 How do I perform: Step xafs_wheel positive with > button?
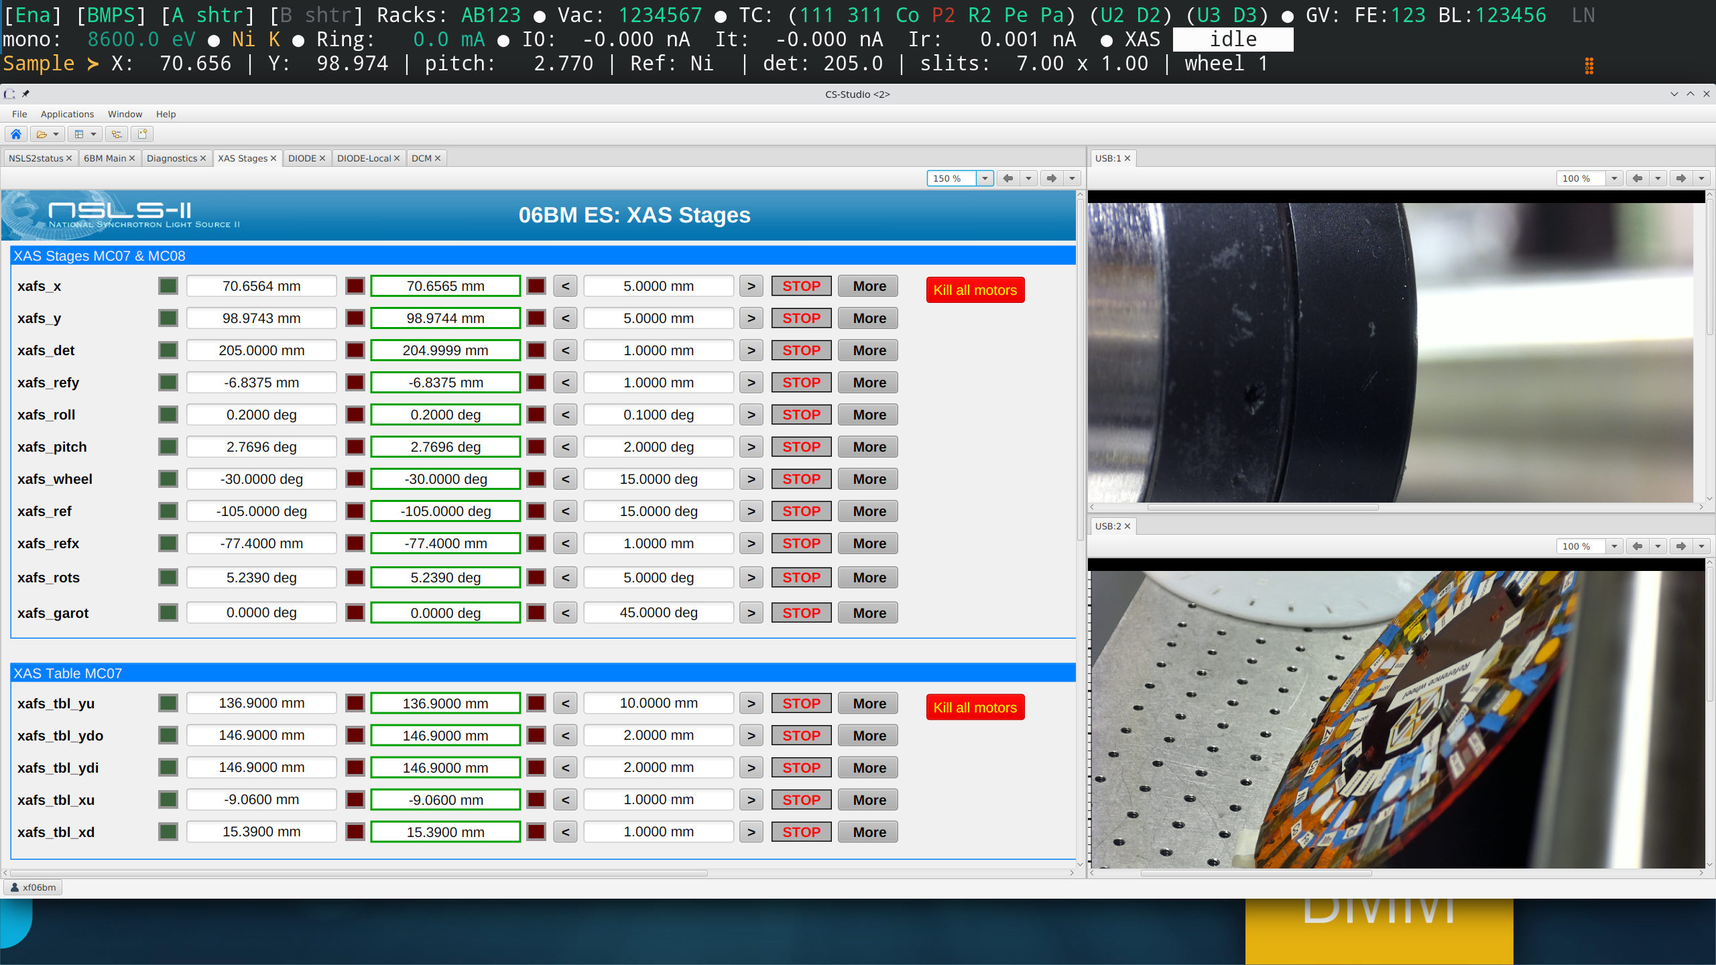pos(751,479)
